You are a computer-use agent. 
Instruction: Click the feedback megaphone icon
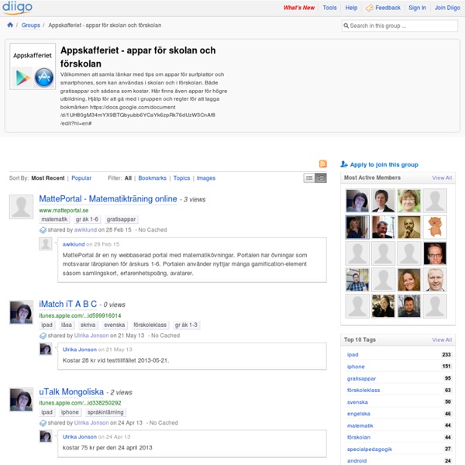coord(370,8)
